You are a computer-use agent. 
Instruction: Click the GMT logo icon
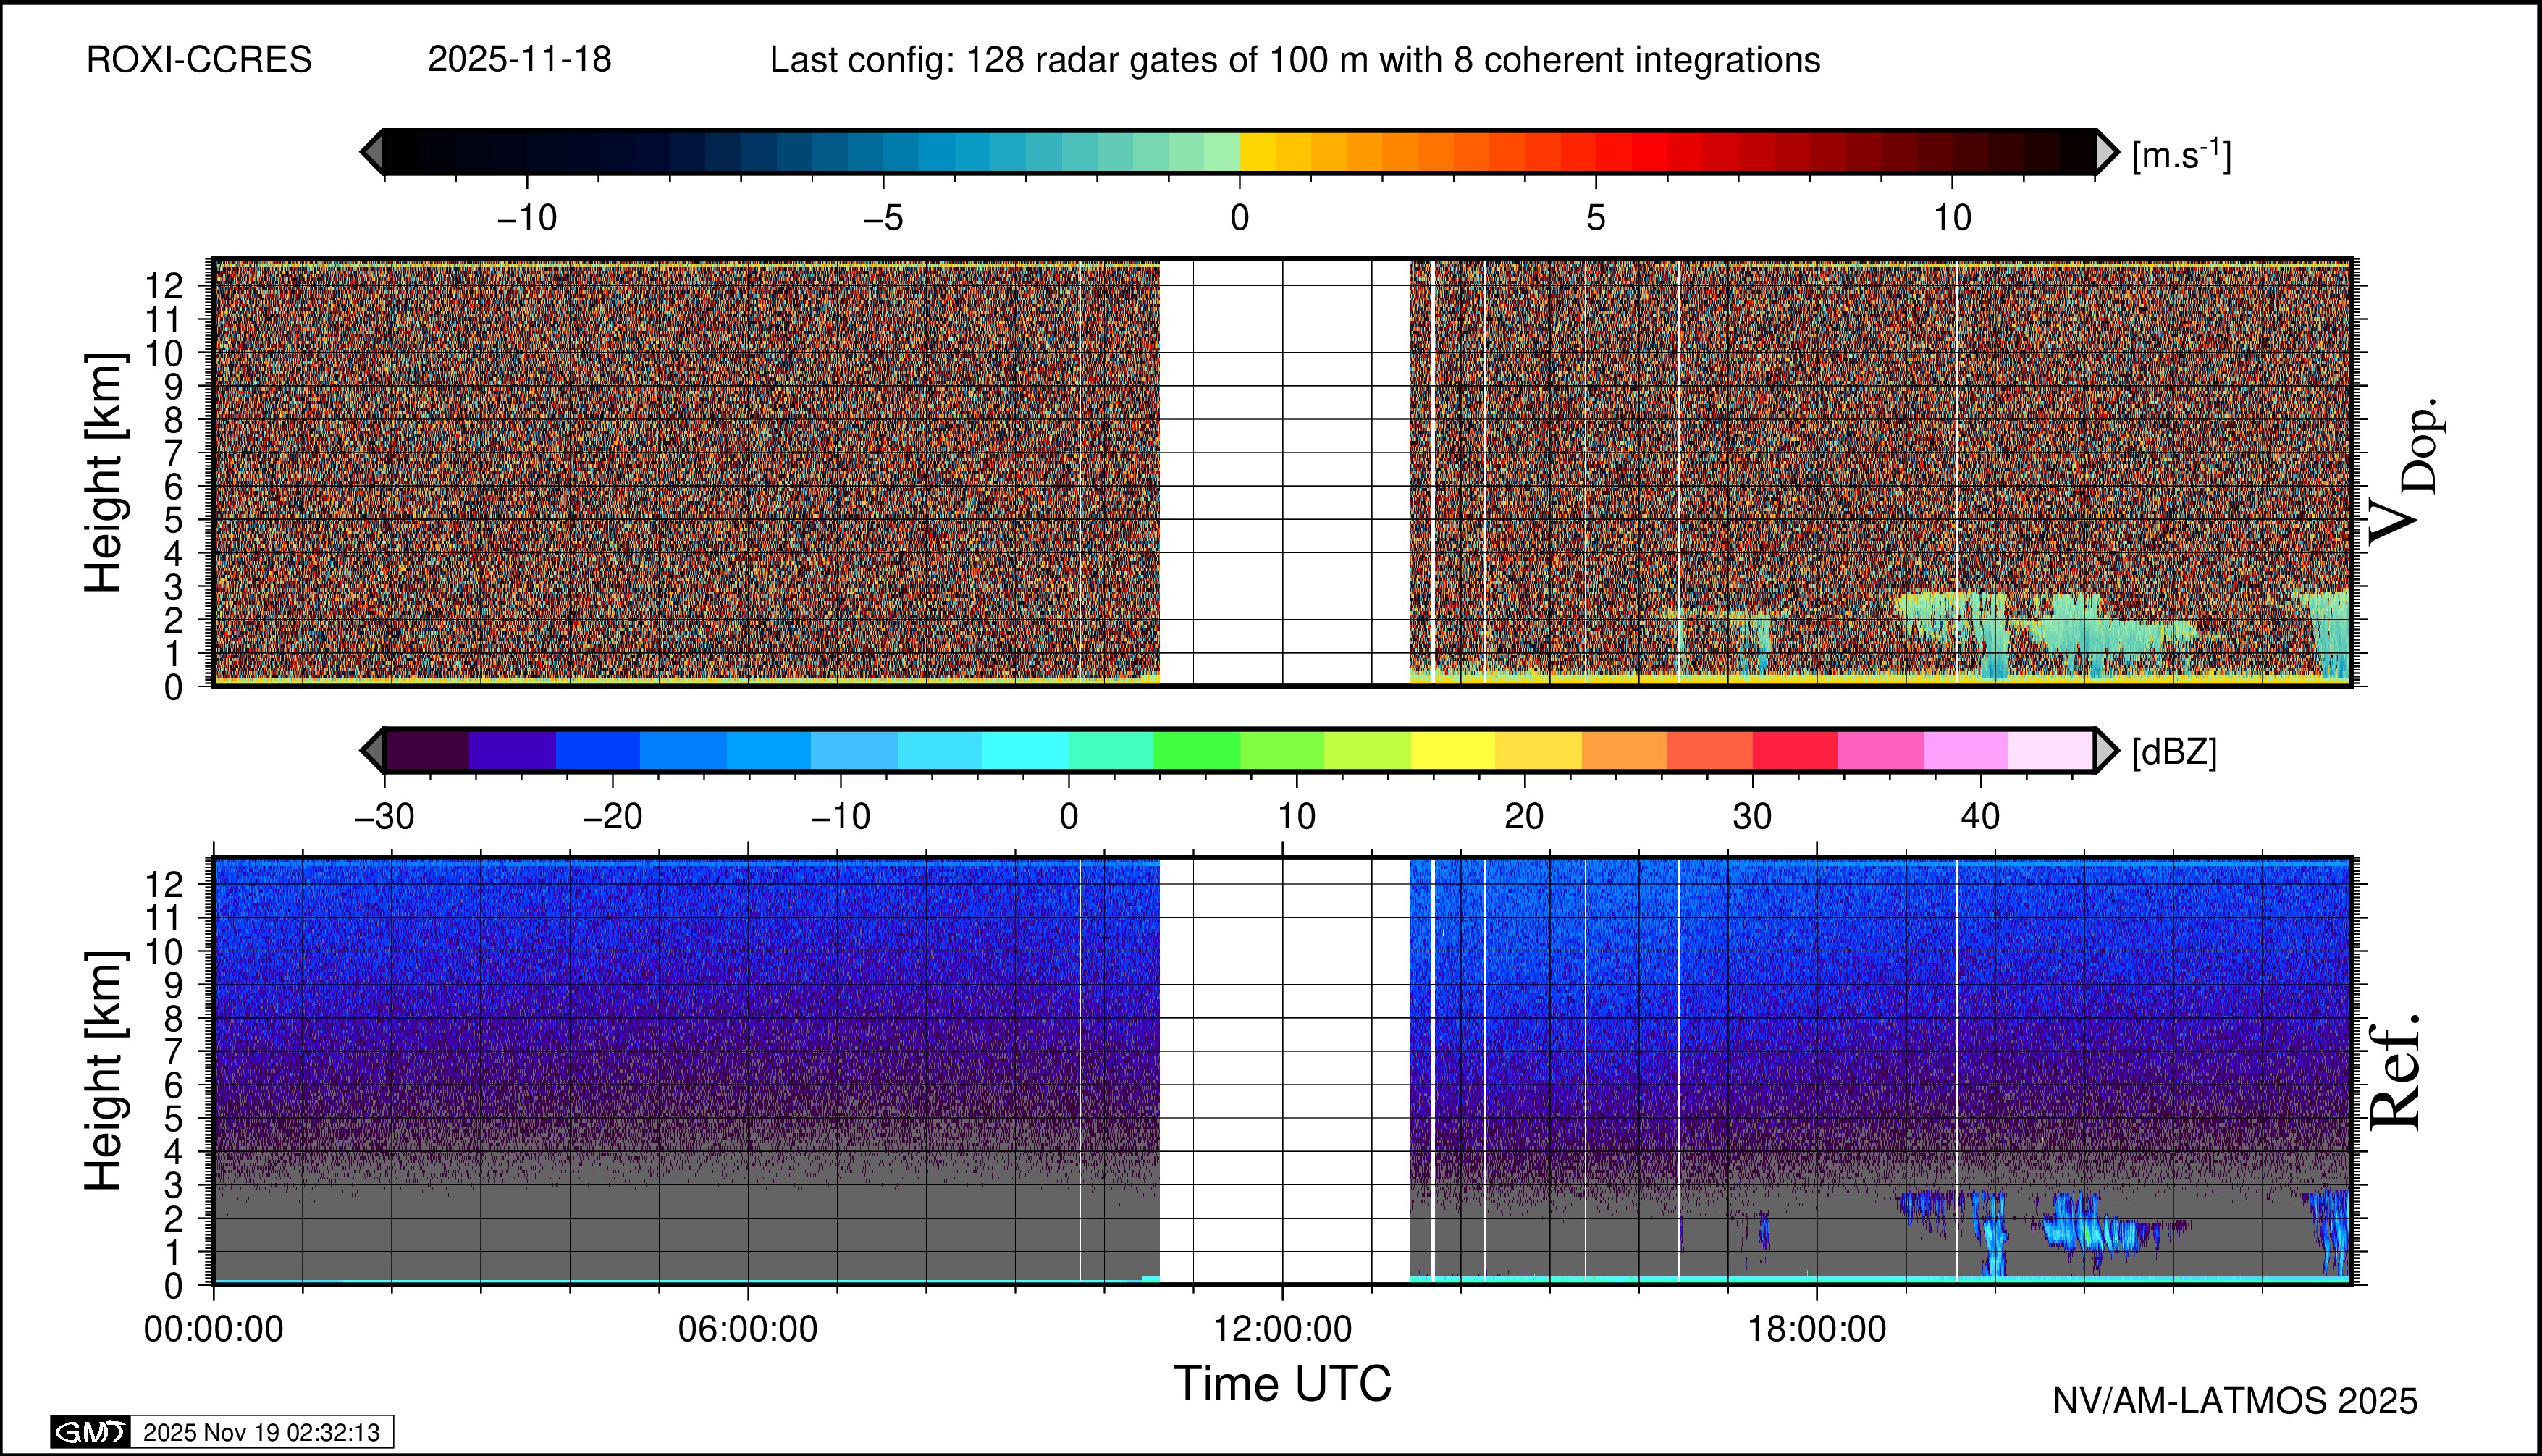pyautogui.click(x=90, y=1432)
